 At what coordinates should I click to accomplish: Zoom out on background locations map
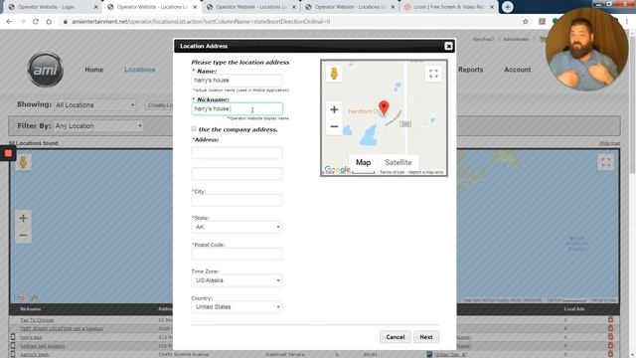[23, 236]
